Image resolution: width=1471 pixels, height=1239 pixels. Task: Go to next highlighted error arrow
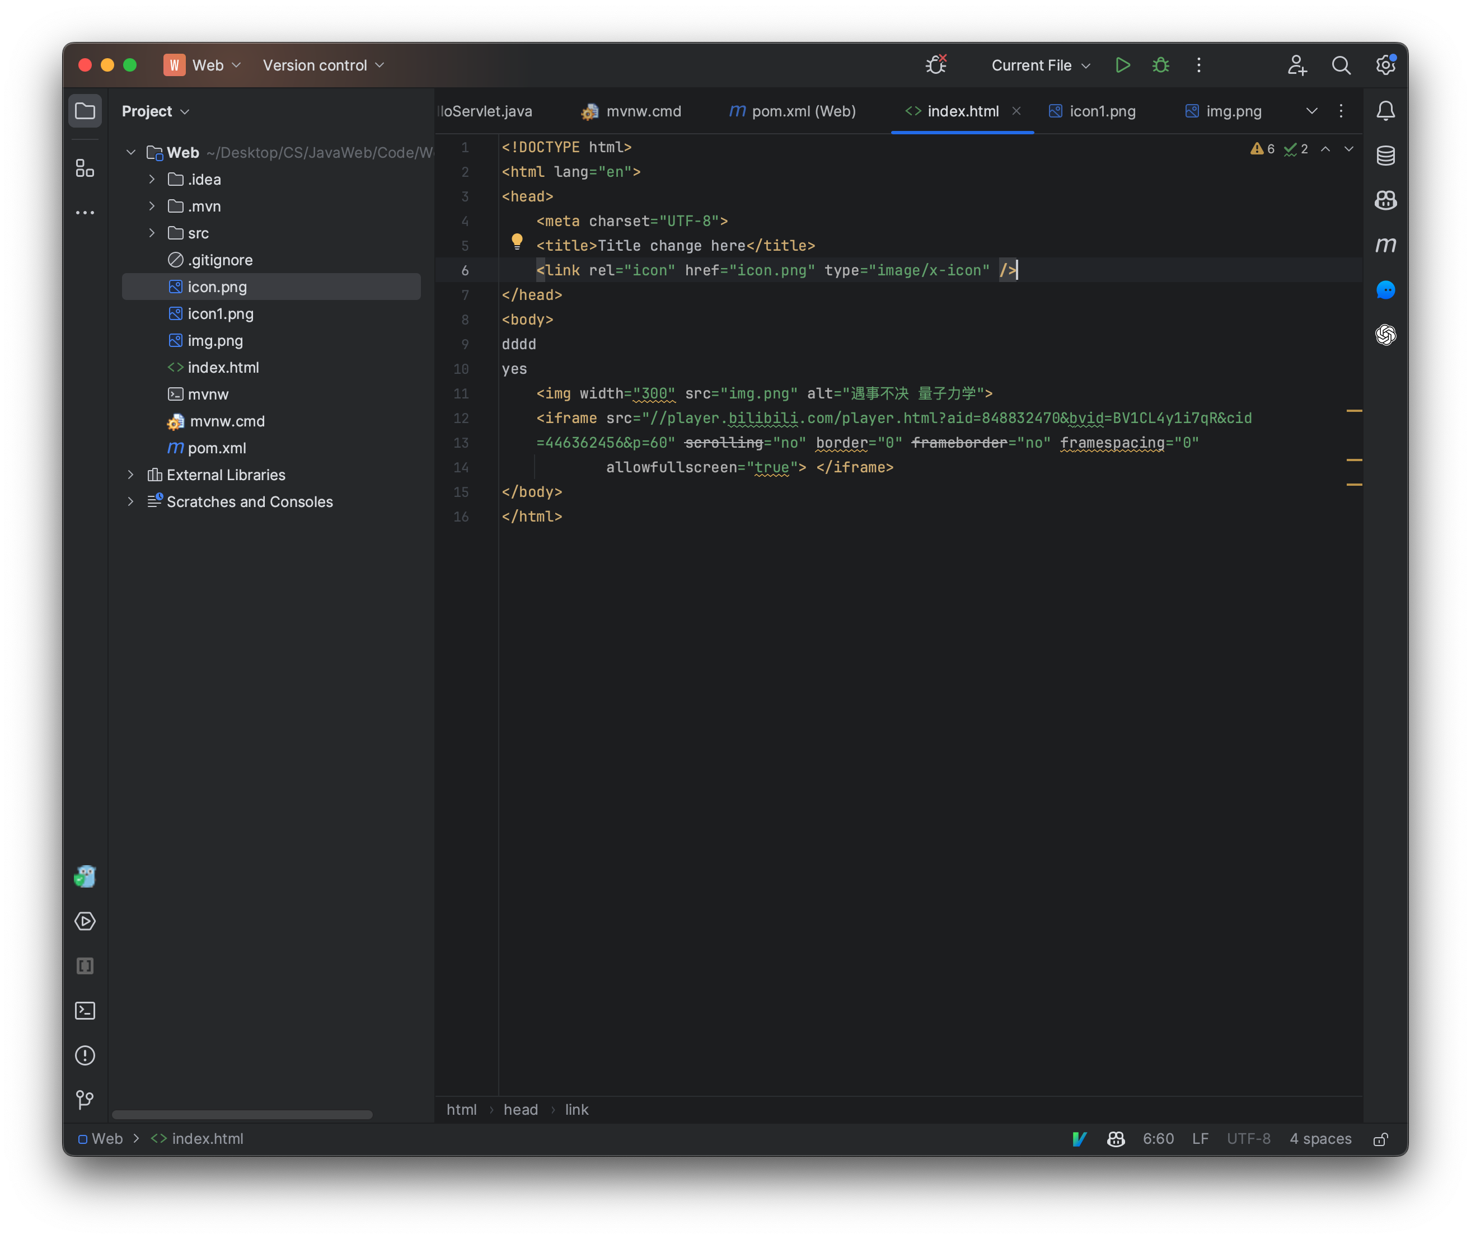point(1349,149)
